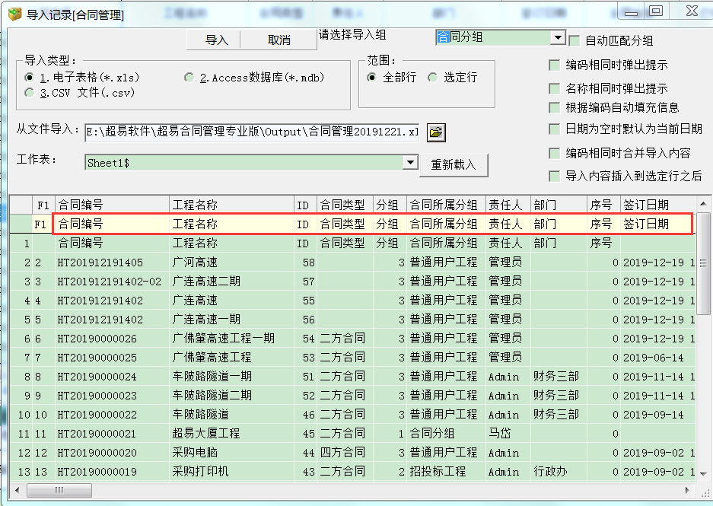
Task: Enable 自动匹配分组 checkbox
Action: (575, 40)
